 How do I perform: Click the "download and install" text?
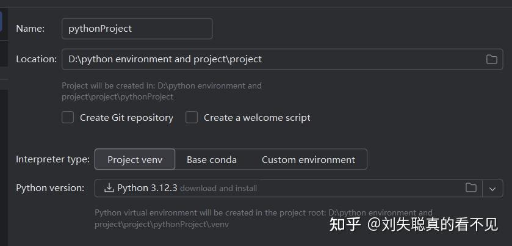(x=218, y=189)
